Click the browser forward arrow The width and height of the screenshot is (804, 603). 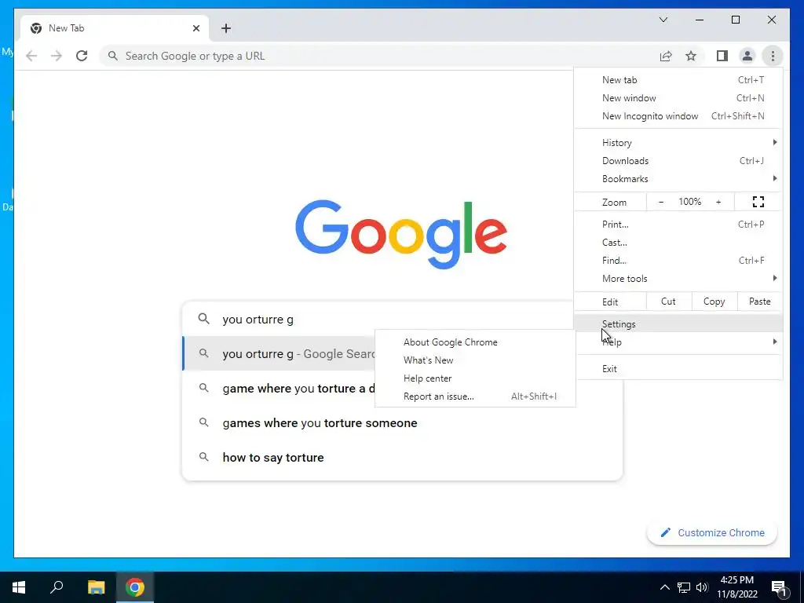pos(56,56)
